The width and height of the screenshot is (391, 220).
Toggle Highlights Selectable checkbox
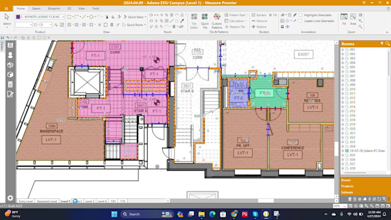[x=301, y=15]
